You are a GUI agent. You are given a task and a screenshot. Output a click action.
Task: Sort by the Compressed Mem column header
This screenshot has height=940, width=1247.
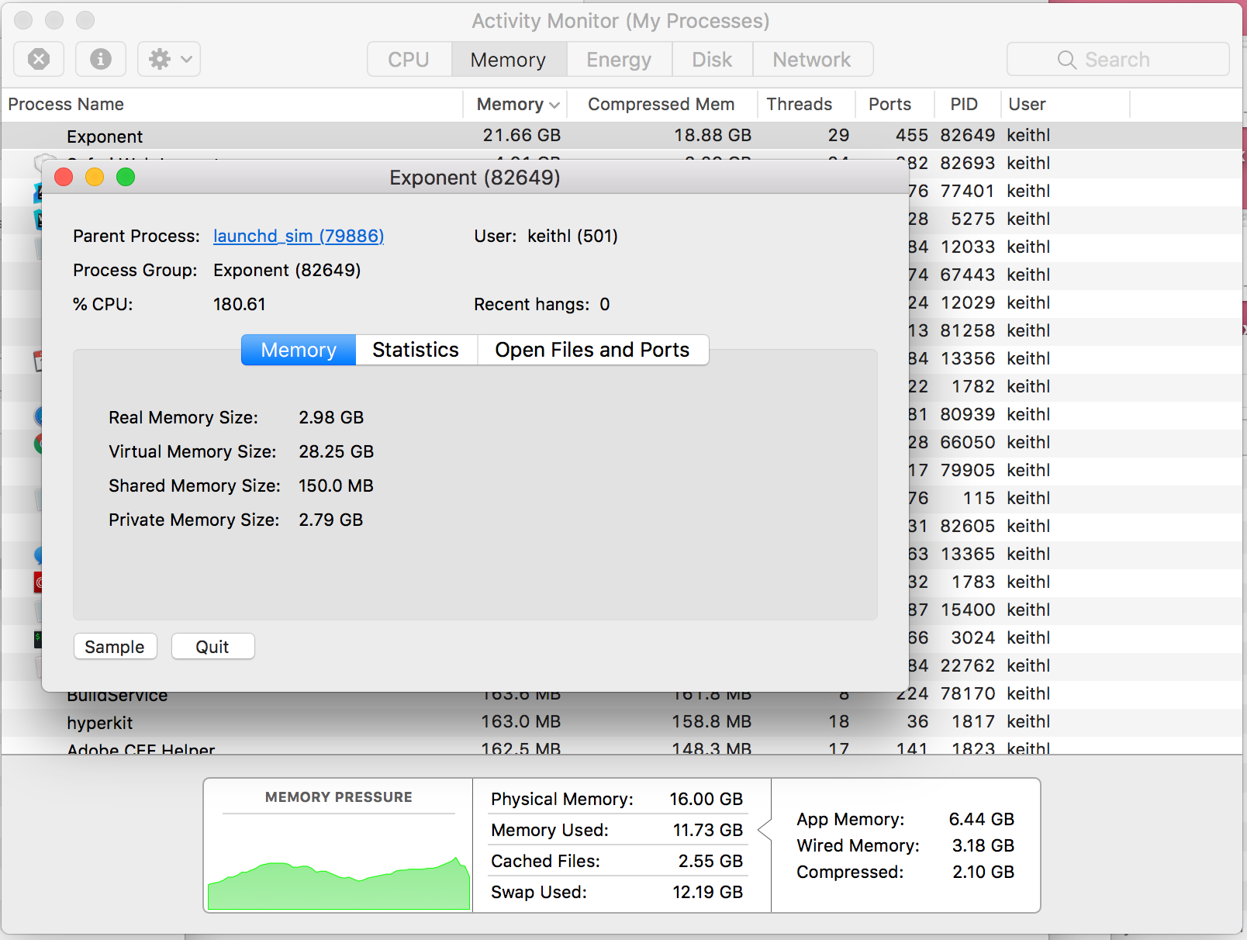click(661, 104)
